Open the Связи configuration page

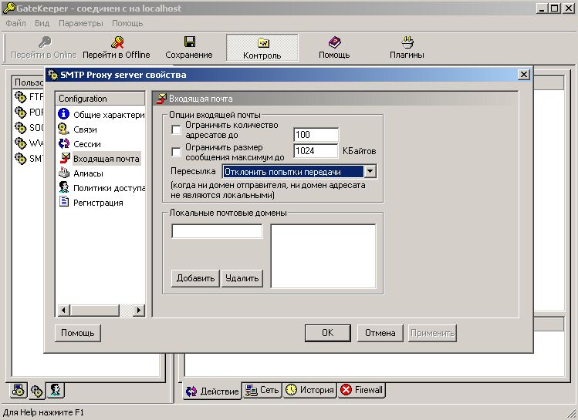pos(85,129)
